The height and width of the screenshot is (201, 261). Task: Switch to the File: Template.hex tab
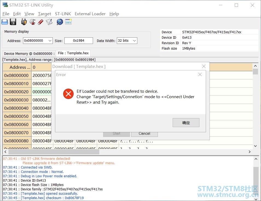[73, 53]
